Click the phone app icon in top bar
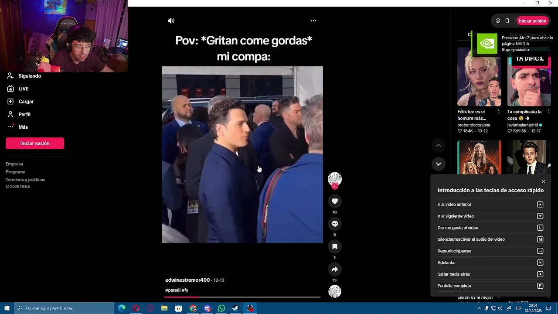558x314 pixels. click(x=507, y=20)
